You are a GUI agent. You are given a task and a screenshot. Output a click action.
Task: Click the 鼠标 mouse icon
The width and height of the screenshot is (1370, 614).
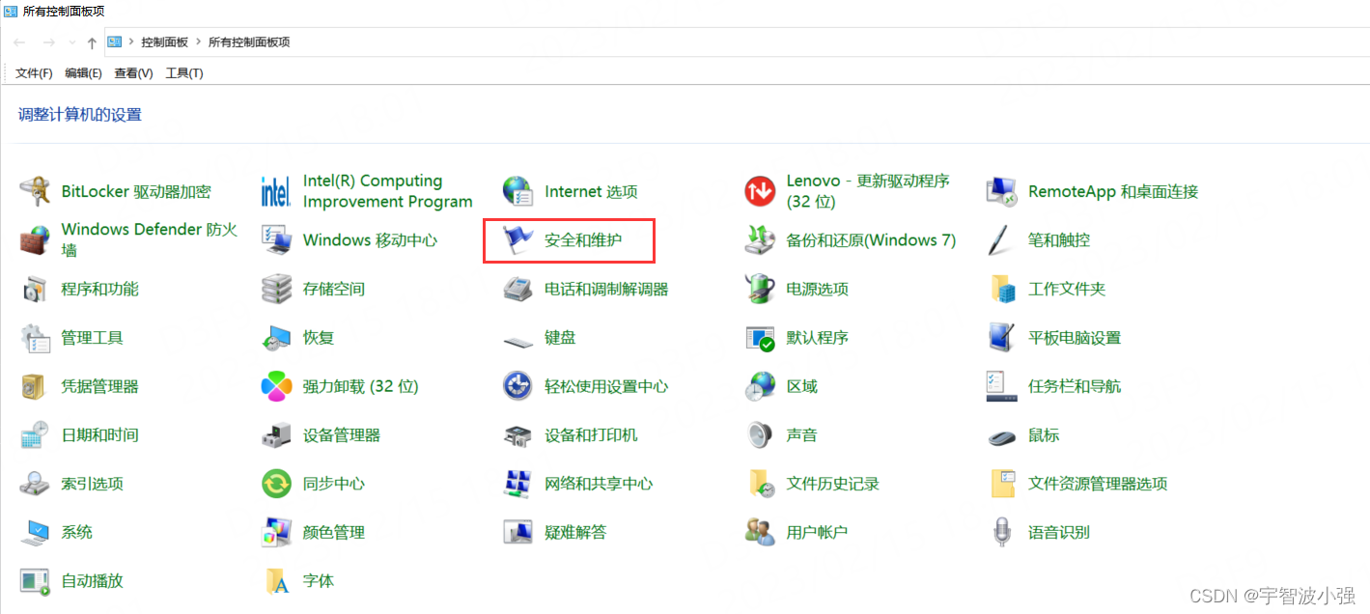[1002, 437]
